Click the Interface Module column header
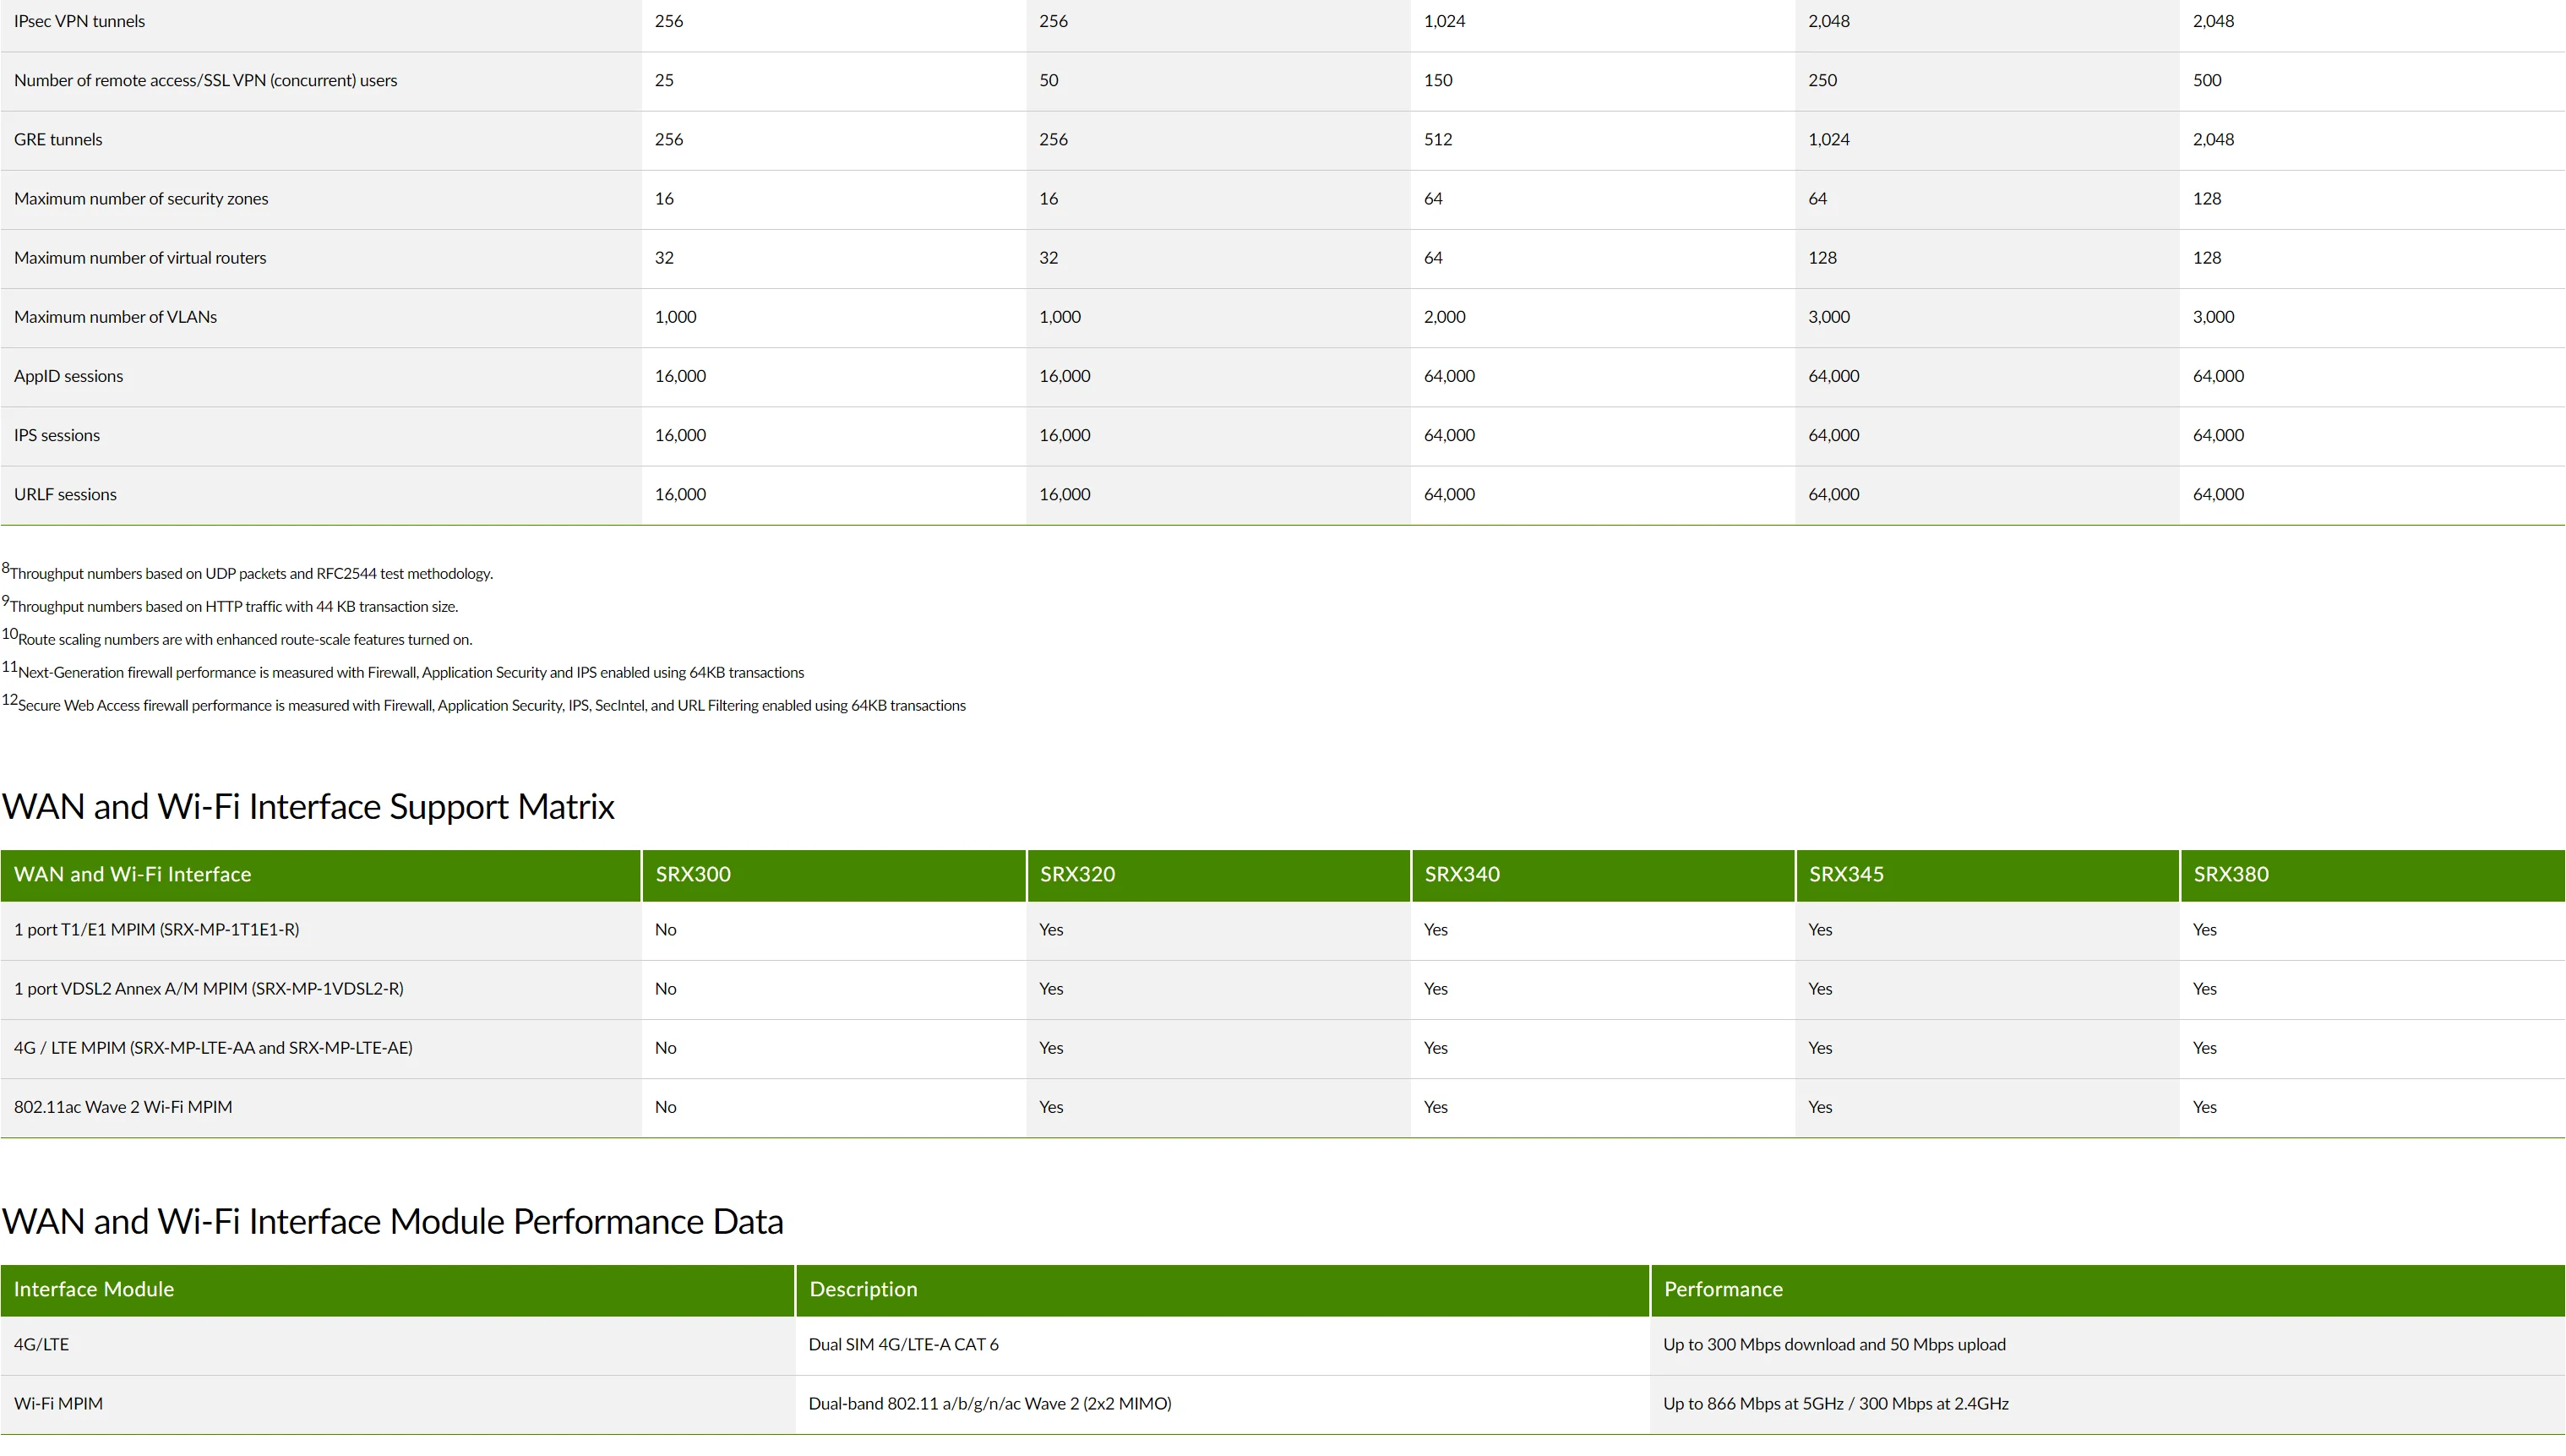This screenshot has height=1456, width=2566. click(94, 1289)
